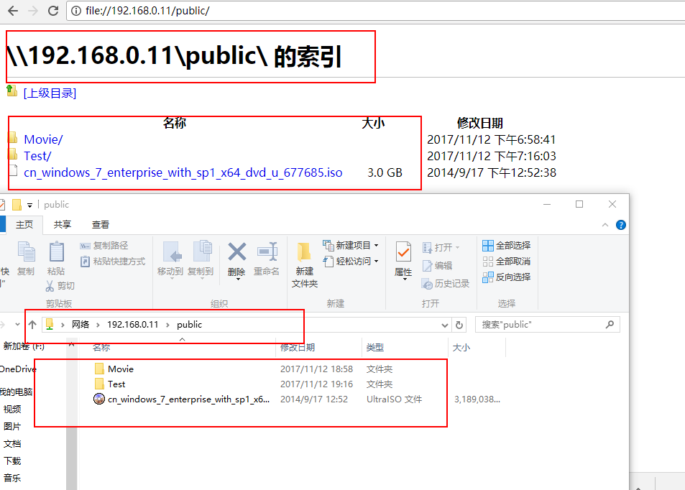The width and height of the screenshot is (685, 490).
Task: Collapse the ribbon with the chevron
Action: click(x=605, y=225)
